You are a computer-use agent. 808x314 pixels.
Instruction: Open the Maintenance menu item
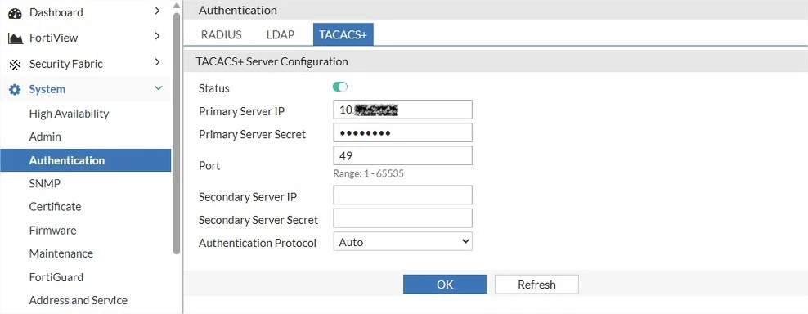(61, 253)
